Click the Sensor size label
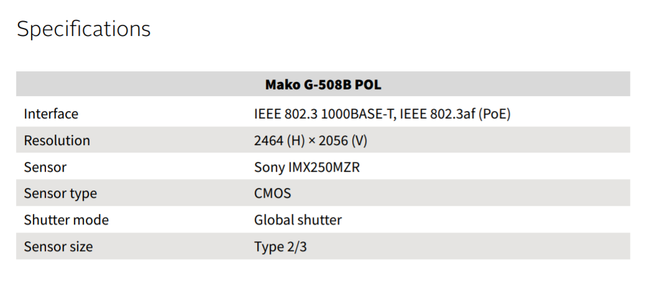666x302 pixels. [58, 247]
